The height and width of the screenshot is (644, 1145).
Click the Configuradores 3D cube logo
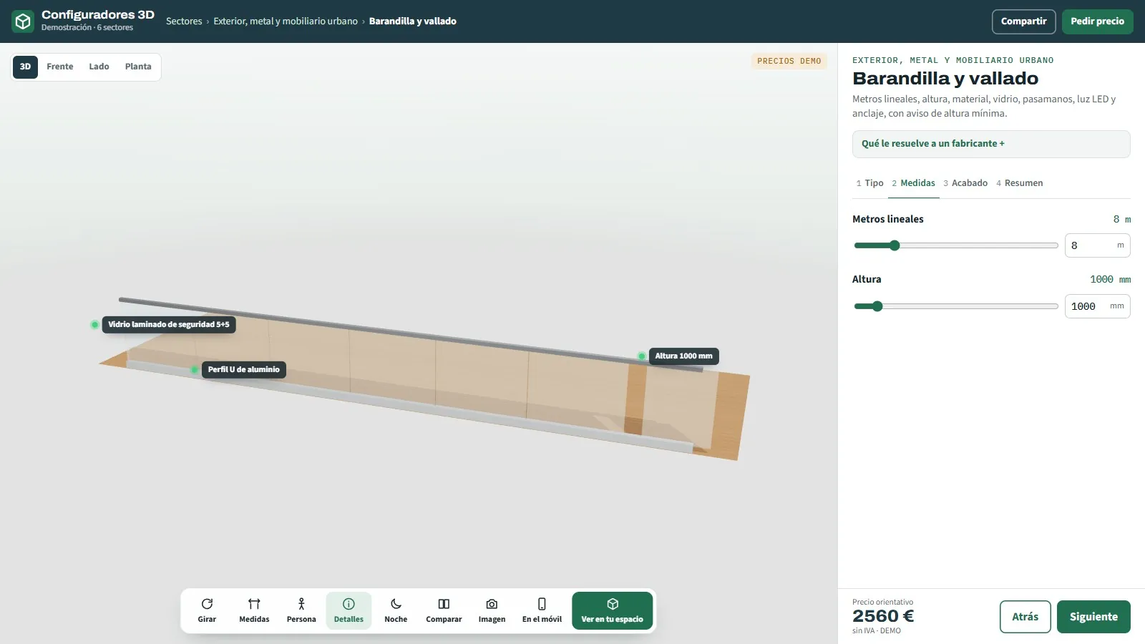click(x=23, y=21)
